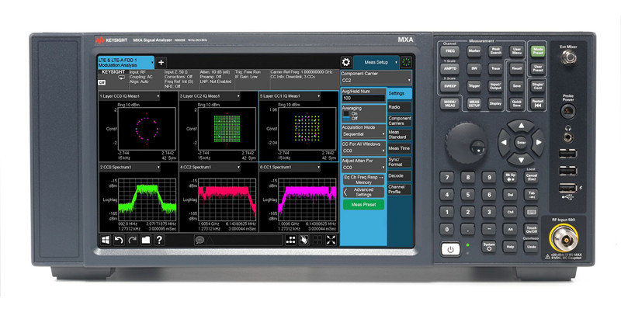This screenshot has height=312, width=621.
Task: Open the LTE & LTE-A FDD mode dropdown
Action: [x=126, y=63]
